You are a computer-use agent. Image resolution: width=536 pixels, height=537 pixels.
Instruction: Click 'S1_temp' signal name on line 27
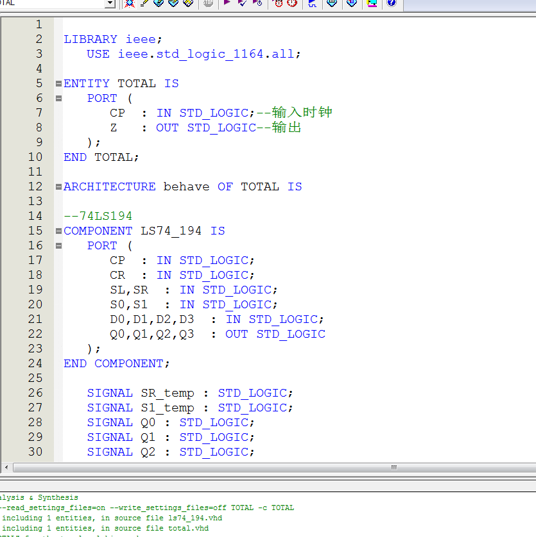(168, 408)
